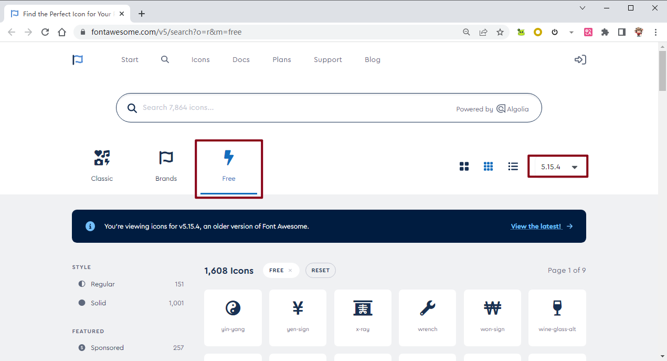Open the x-ray icon card
The height and width of the screenshot is (361, 667).
coord(363,318)
